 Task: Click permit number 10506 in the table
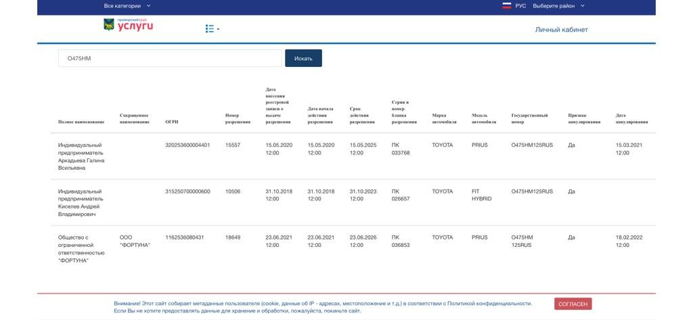[x=232, y=191]
